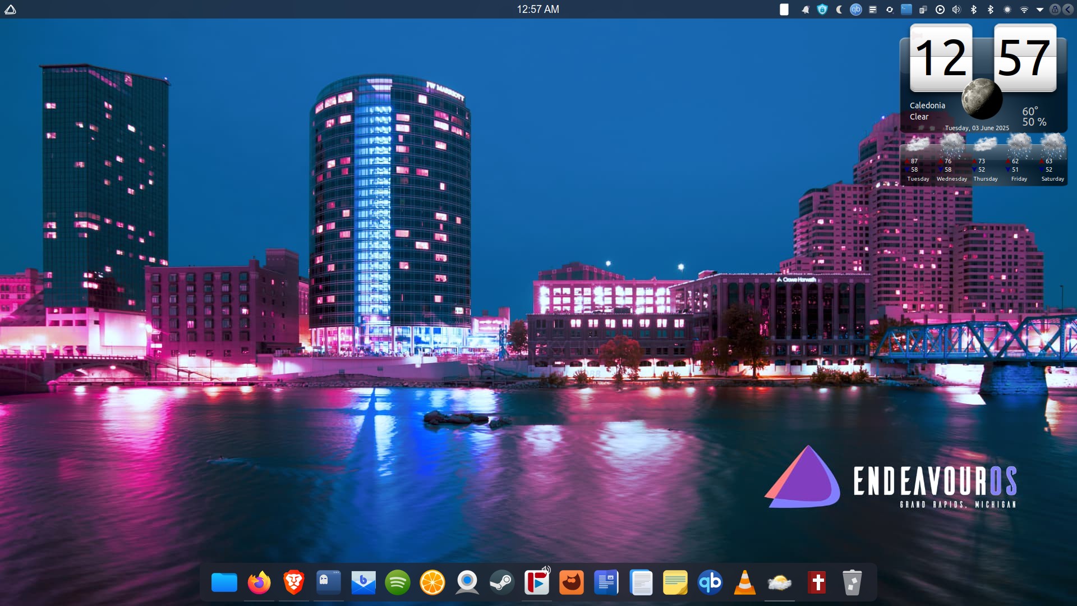Open the terminal tray icon
The width and height of the screenshot is (1077, 606).
906,10
